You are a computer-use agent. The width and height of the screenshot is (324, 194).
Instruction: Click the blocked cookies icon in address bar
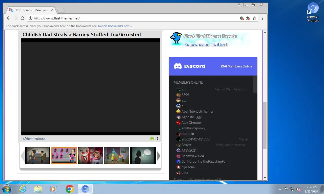tap(242, 18)
